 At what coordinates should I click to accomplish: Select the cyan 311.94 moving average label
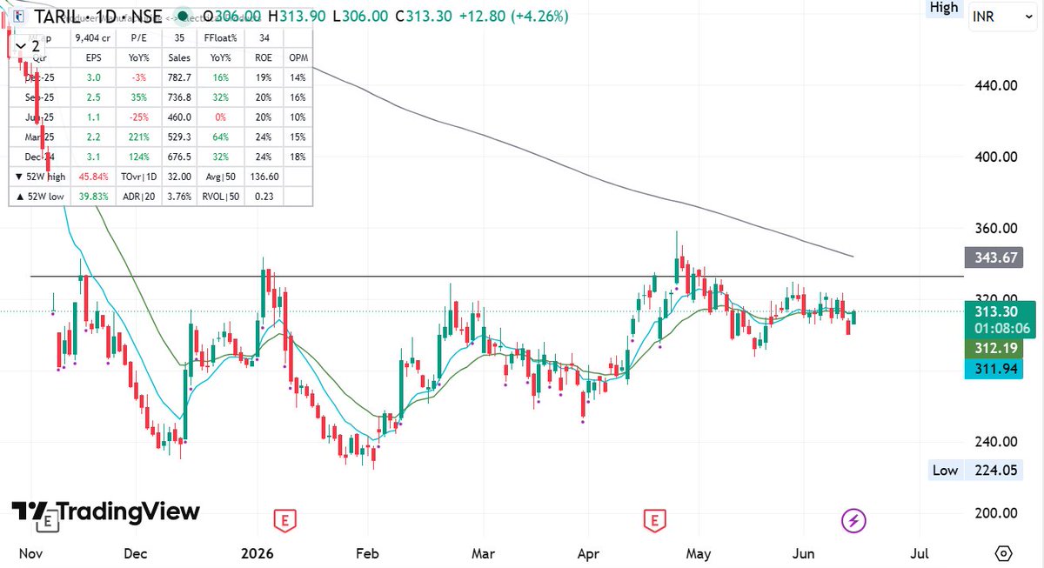(993, 370)
